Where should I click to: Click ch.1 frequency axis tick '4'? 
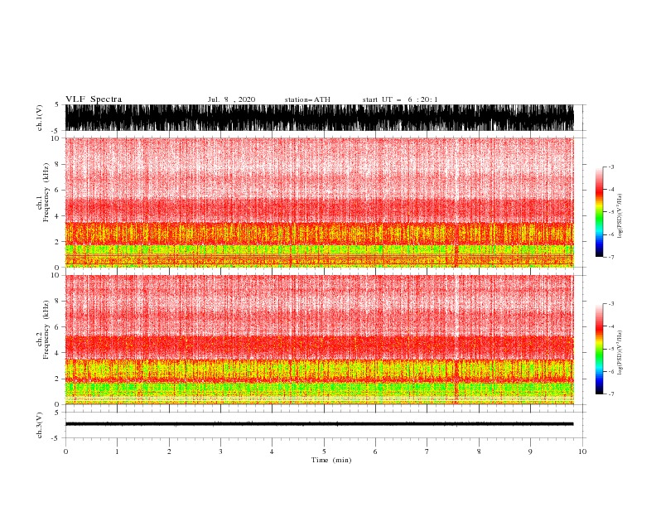click(x=57, y=216)
